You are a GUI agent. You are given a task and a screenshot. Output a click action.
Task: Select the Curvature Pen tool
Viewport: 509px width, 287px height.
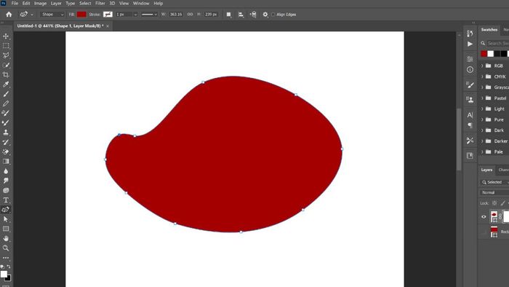click(6, 210)
